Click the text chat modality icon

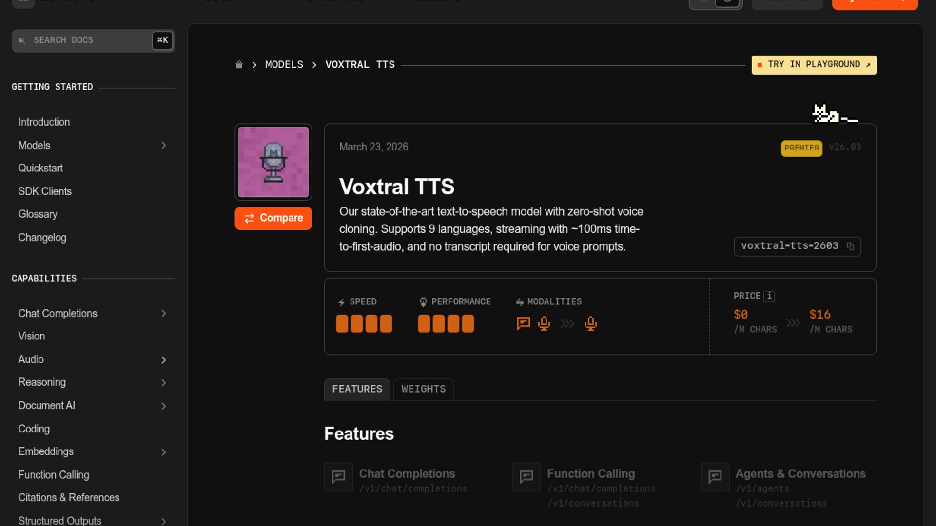click(523, 323)
